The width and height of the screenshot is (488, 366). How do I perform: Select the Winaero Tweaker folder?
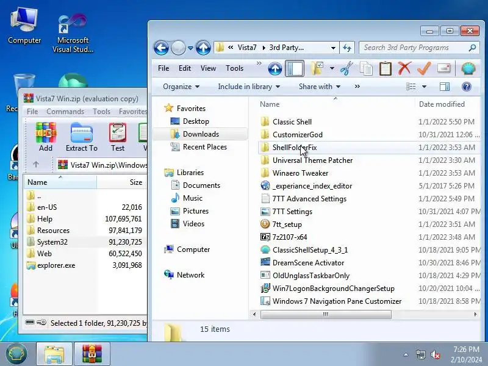point(300,173)
